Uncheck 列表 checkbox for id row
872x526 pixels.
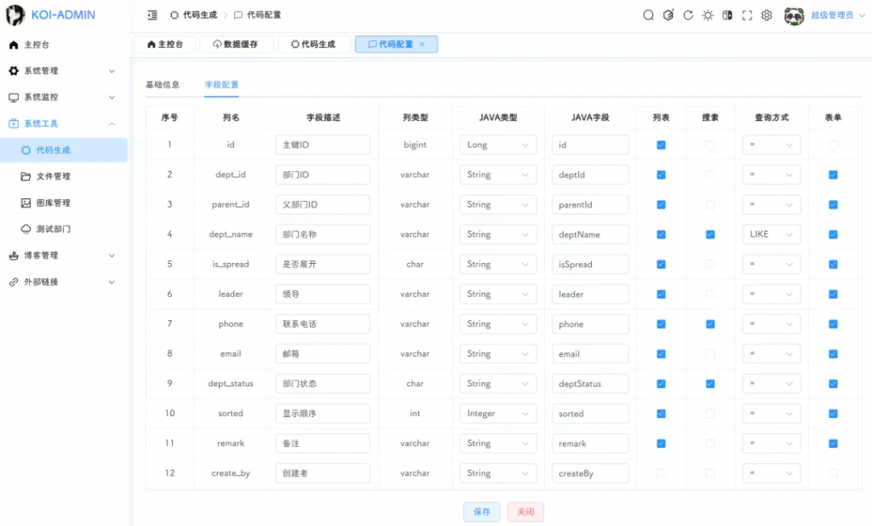(661, 145)
